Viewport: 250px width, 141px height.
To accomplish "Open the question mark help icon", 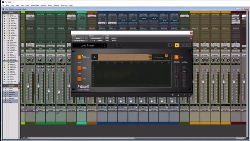I will pos(184,95).
